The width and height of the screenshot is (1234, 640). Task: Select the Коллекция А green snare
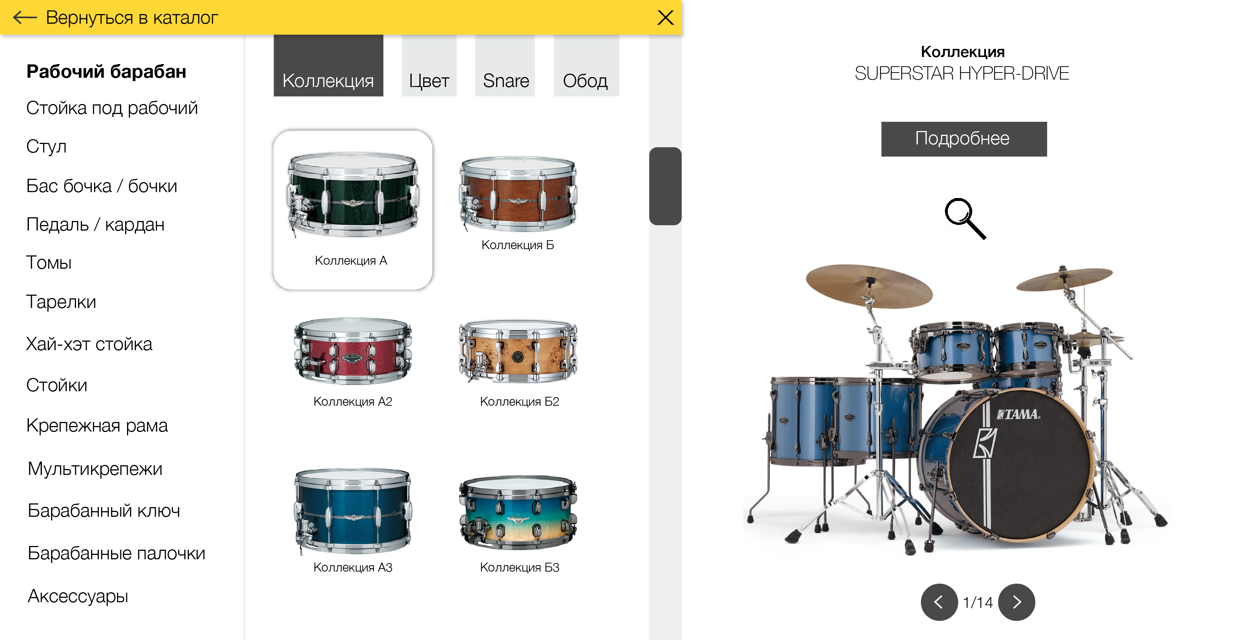(353, 210)
